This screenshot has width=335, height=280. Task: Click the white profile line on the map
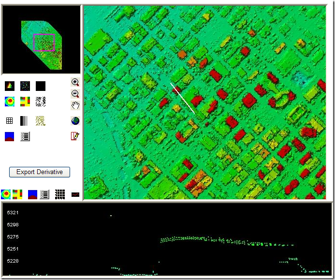tap(183, 99)
